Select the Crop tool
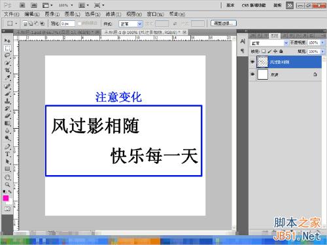Viewport: 327px width, 245px height. 7,70
